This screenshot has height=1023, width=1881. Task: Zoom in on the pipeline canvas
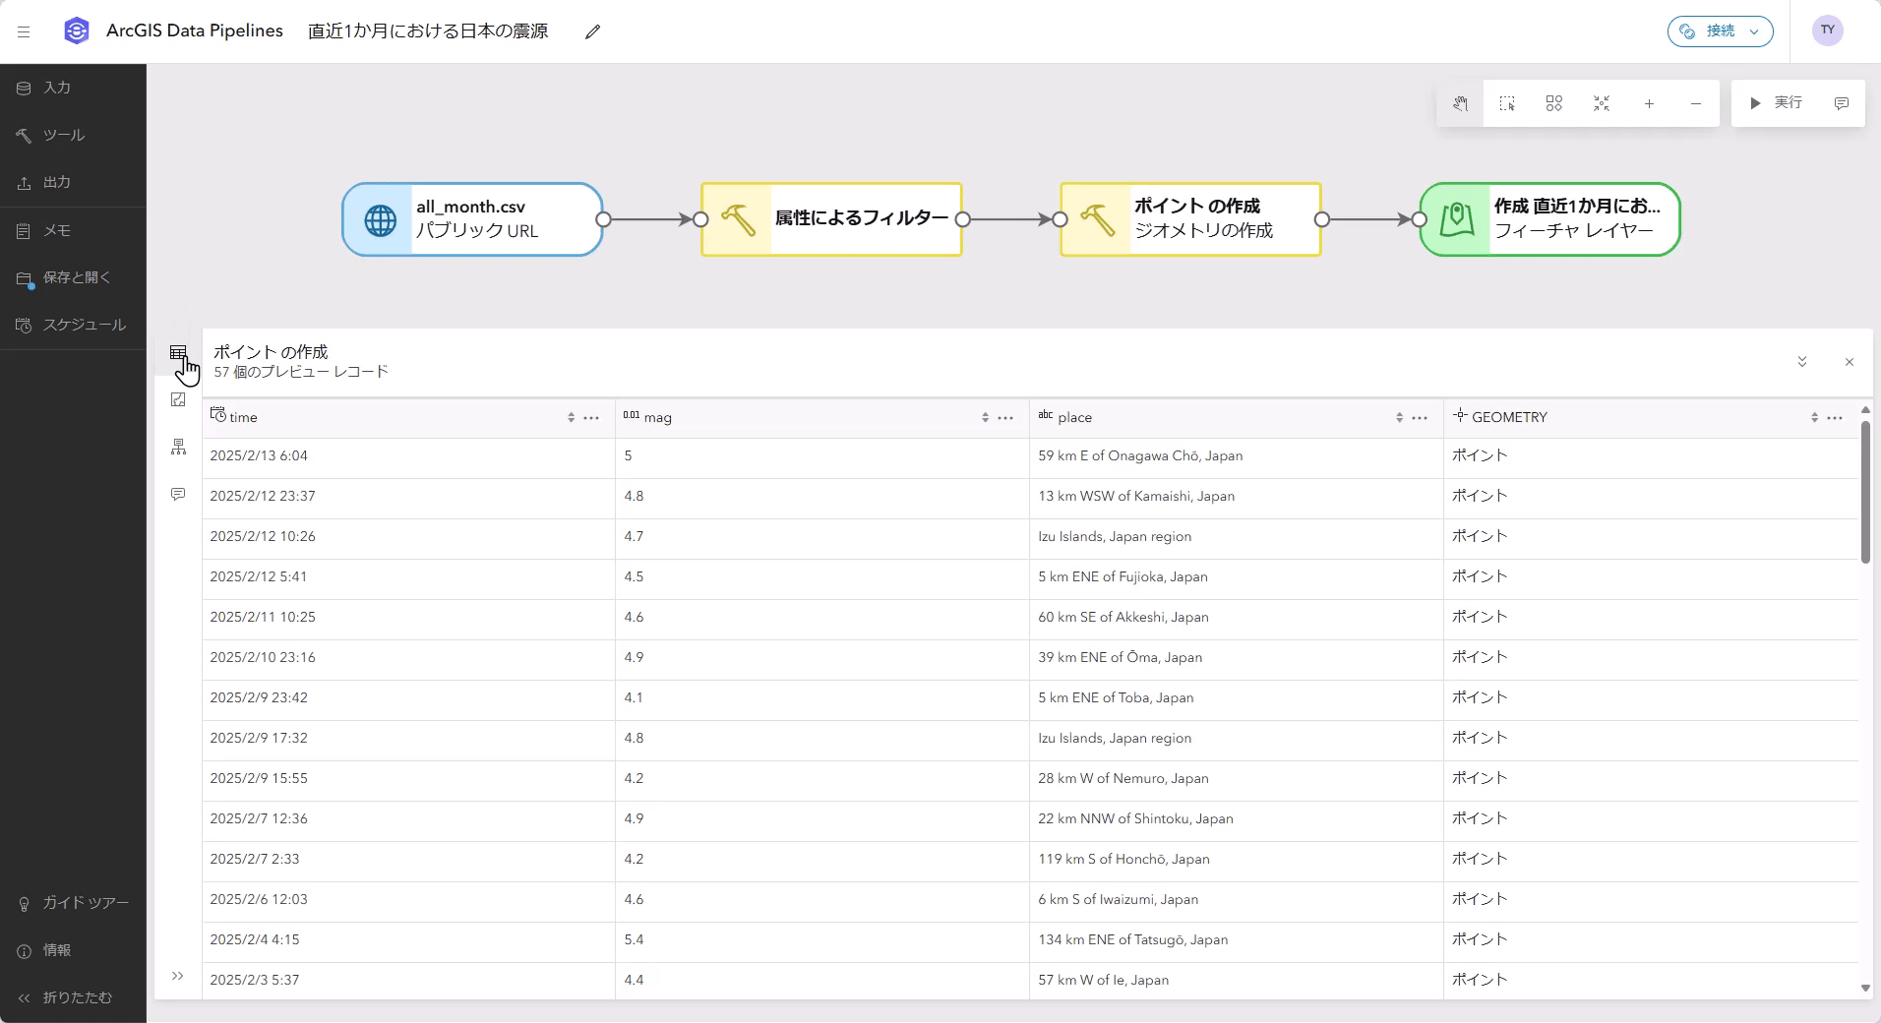[x=1649, y=103]
